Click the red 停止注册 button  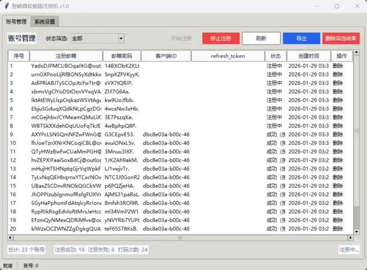click(221, 38)
